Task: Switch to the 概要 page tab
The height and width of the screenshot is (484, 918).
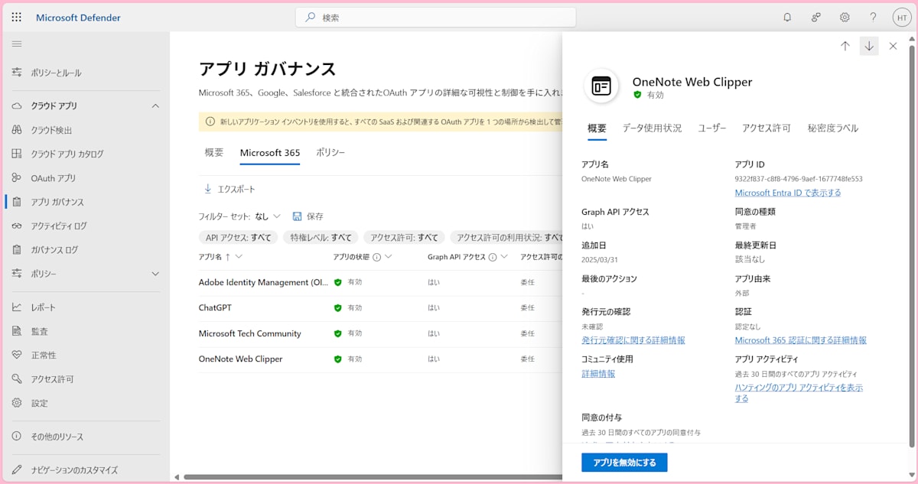Action: point(214,153)
